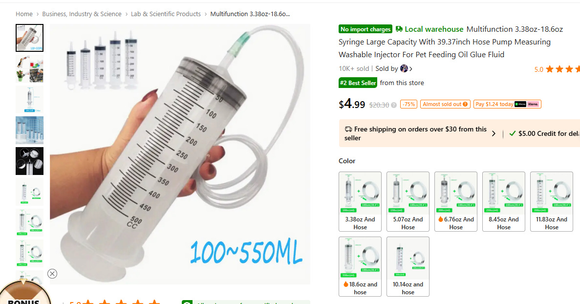Select the 6.76oz And Hose option
The width and height of the screenshot is (580, 304).
pos(456,201)
